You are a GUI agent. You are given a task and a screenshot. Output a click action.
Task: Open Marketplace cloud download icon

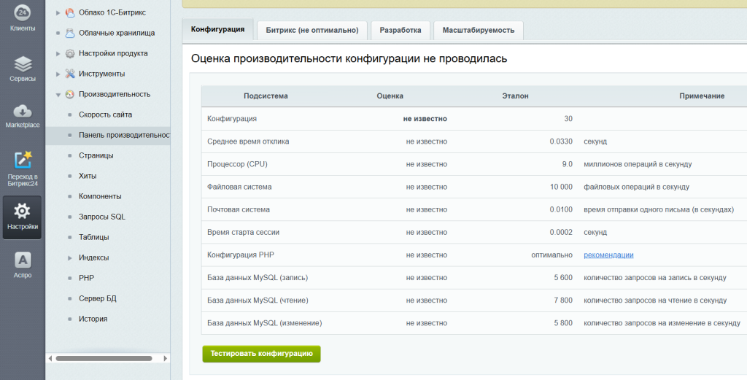[x=22, y=111]
